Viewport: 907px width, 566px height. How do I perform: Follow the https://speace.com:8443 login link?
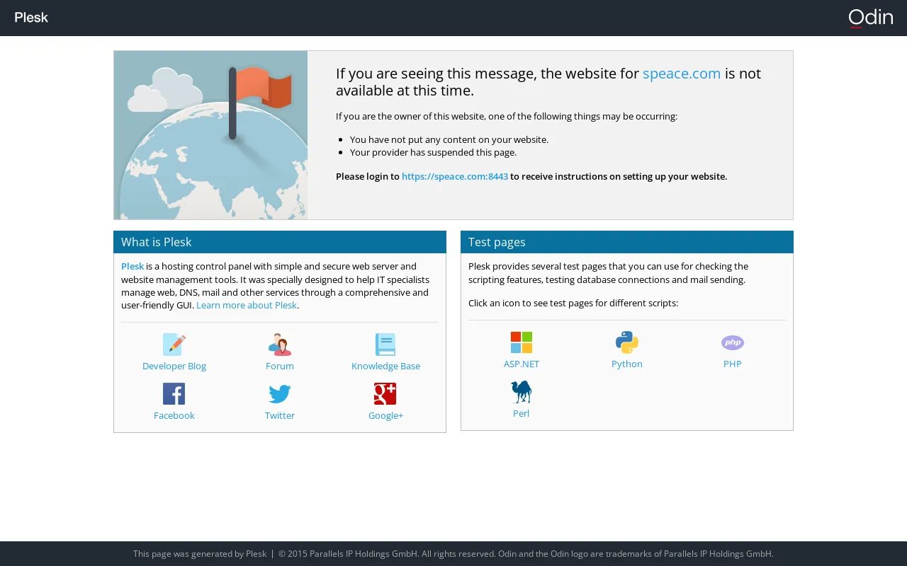click(455, 177)
